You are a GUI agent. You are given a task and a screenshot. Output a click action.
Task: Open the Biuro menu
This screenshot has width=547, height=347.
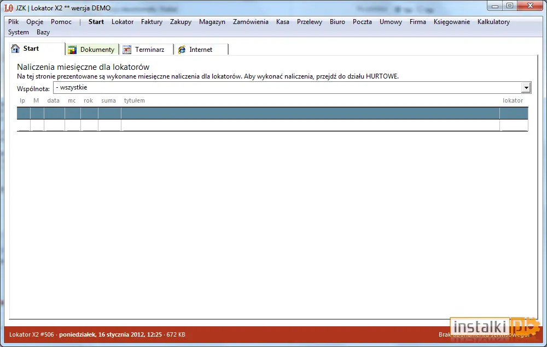(x=337, y=22)
